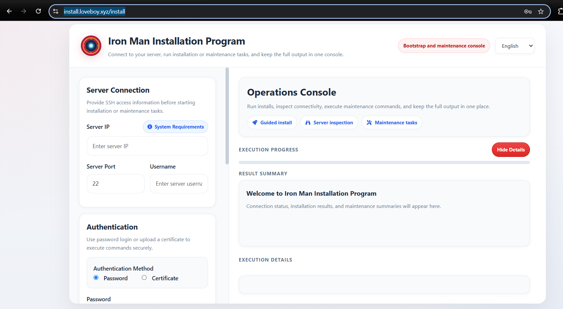Screen dimensions: 563x309
Task: Click the Server Port field showing 22
Action: click(116, 184)
